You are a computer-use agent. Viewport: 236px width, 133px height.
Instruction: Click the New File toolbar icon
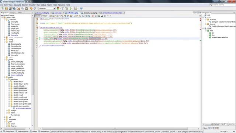tap(3, 8)
